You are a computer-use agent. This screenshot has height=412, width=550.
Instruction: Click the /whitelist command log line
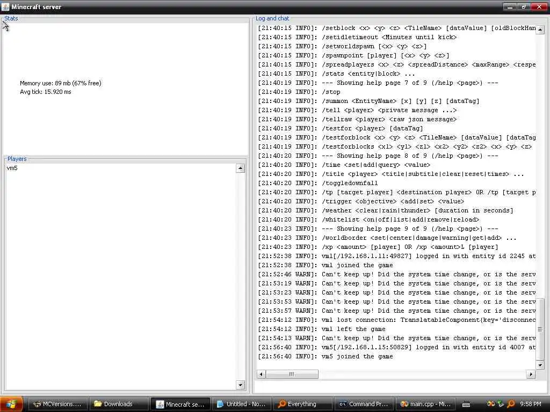(368, 219)
